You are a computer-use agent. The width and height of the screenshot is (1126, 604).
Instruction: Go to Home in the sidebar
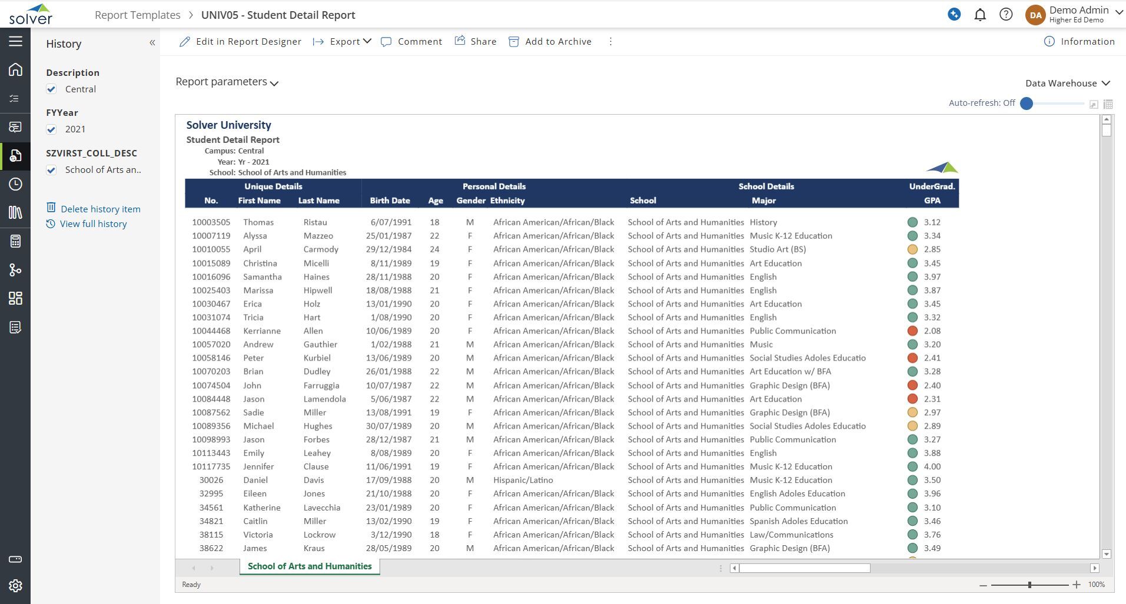pyautogui.click(x=15, y=69)
